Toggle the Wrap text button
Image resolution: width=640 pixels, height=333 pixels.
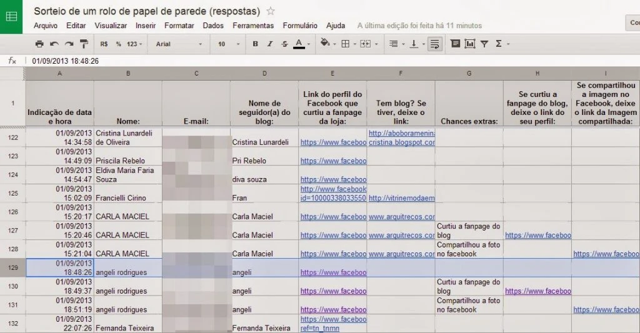pyautogui.click(x=435, y=44)
